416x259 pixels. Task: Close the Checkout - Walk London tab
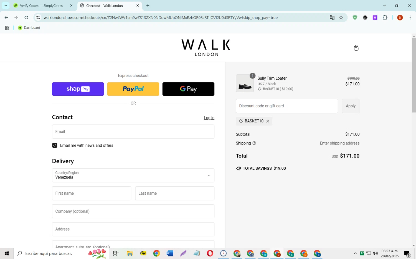point(138,6)
